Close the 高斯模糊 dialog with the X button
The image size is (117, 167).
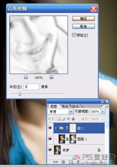pos(93,8)
